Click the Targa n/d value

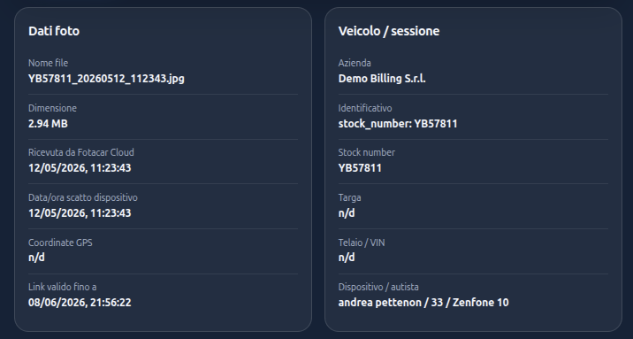(347, 213)
